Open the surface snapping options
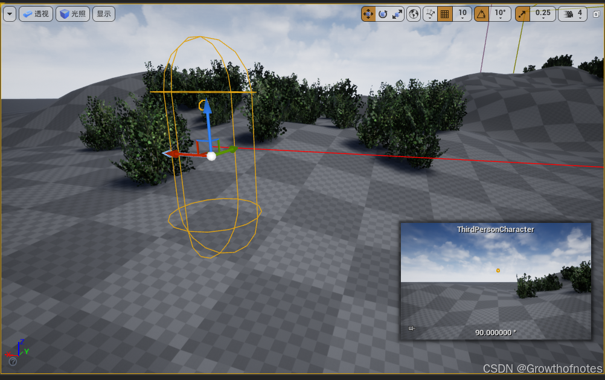Image resolution: width=605 pixels, height=380 pixels. click(430, 14)
